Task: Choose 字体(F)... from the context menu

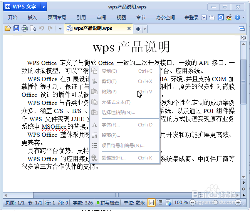Action: [x=125, y=125]
